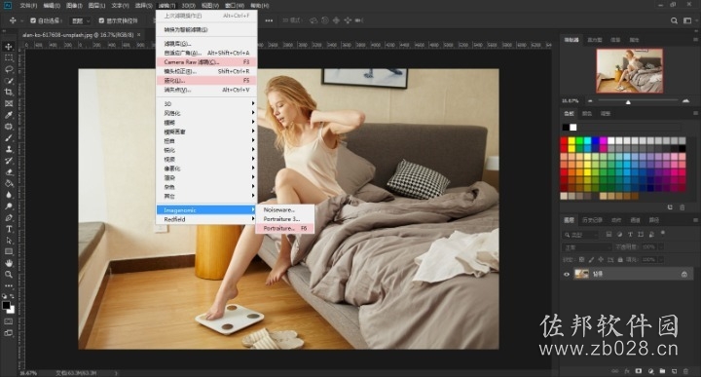Select the History Brush tool
Screen dimensions: 701x377
tap(9, 161)
